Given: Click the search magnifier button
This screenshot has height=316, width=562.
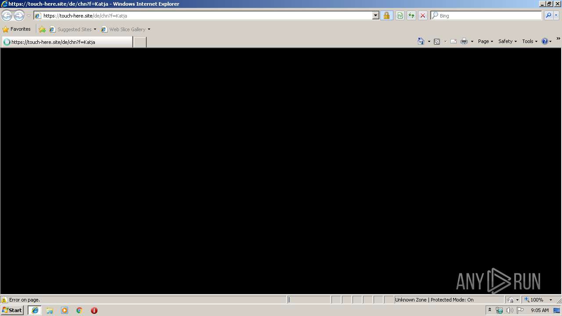Looking at the screenshot, I should [x=548, y=15].
